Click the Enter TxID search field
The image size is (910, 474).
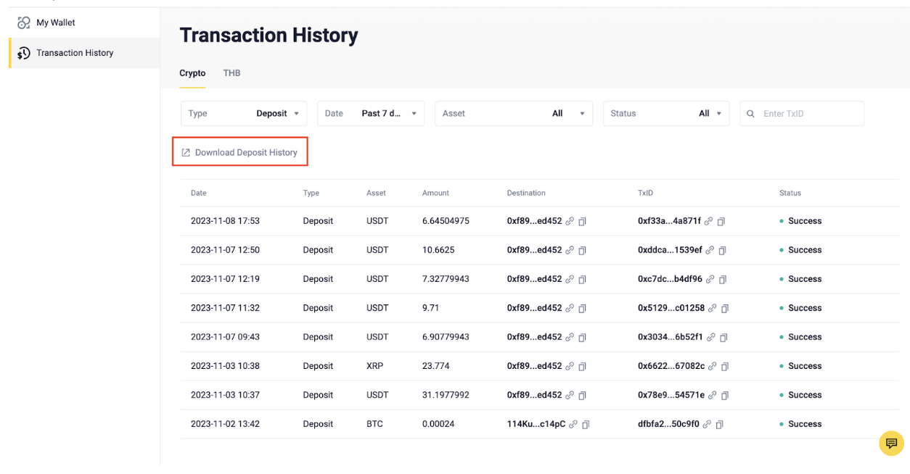click(x=807, y=114)
